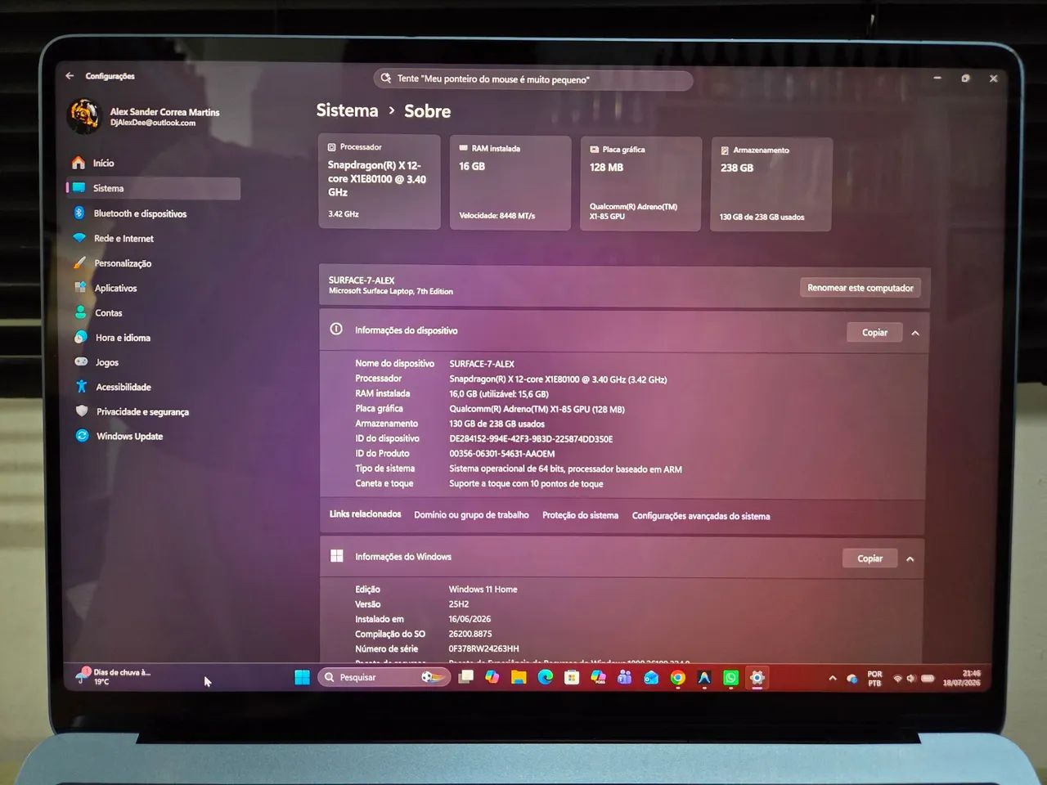Click the settings search box
This screenshot has width=1047, height=785.
(533, 79)
